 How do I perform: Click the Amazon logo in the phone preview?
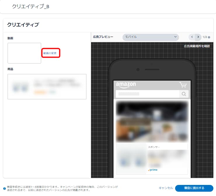pos(126,85)
